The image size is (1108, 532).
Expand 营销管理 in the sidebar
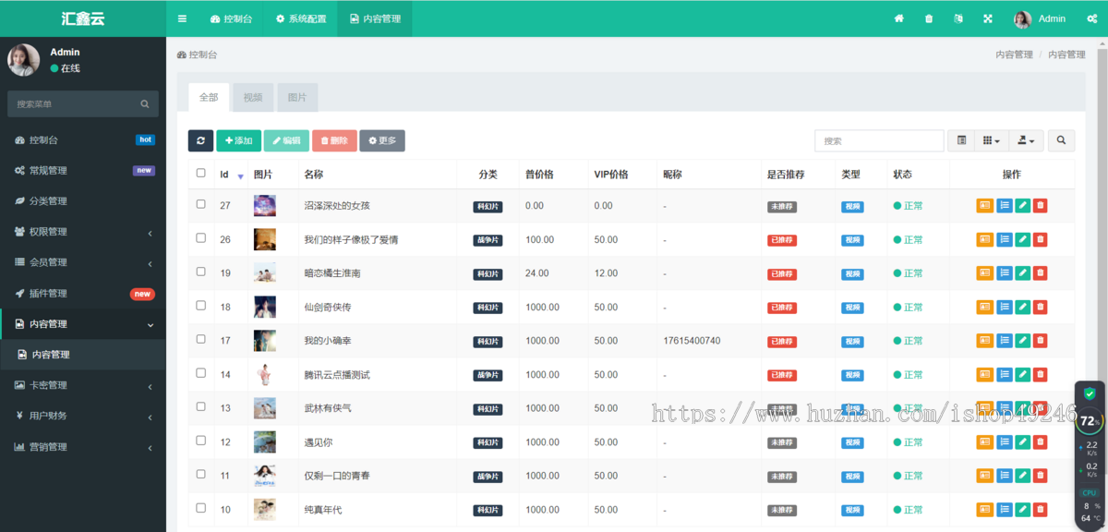tap(83, 447)
